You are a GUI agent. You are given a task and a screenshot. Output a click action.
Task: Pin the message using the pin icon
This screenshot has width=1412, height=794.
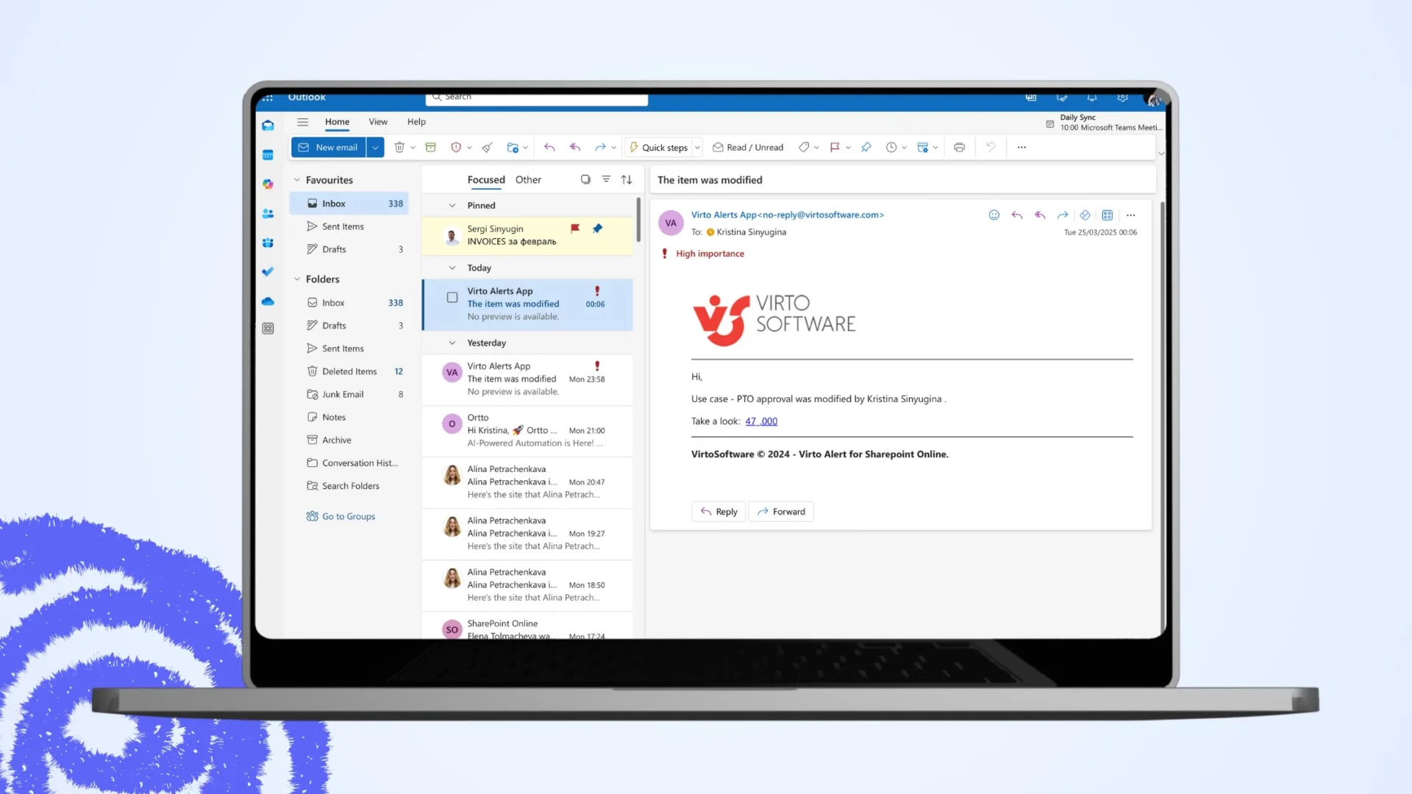[866, 147]
